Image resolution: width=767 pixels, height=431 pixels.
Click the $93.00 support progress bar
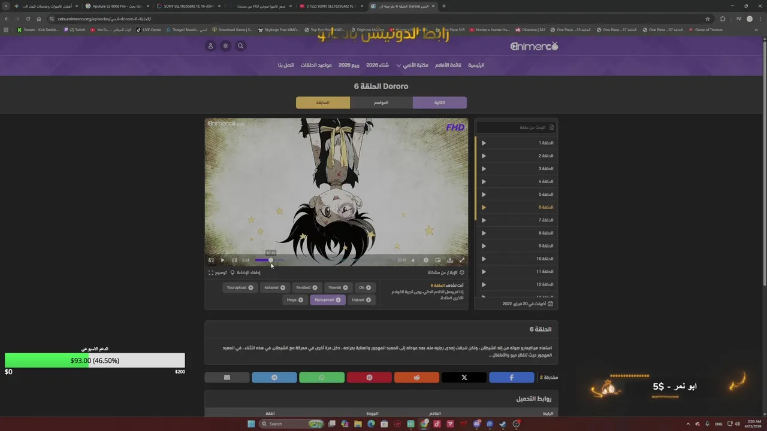(x=95, y=360)
